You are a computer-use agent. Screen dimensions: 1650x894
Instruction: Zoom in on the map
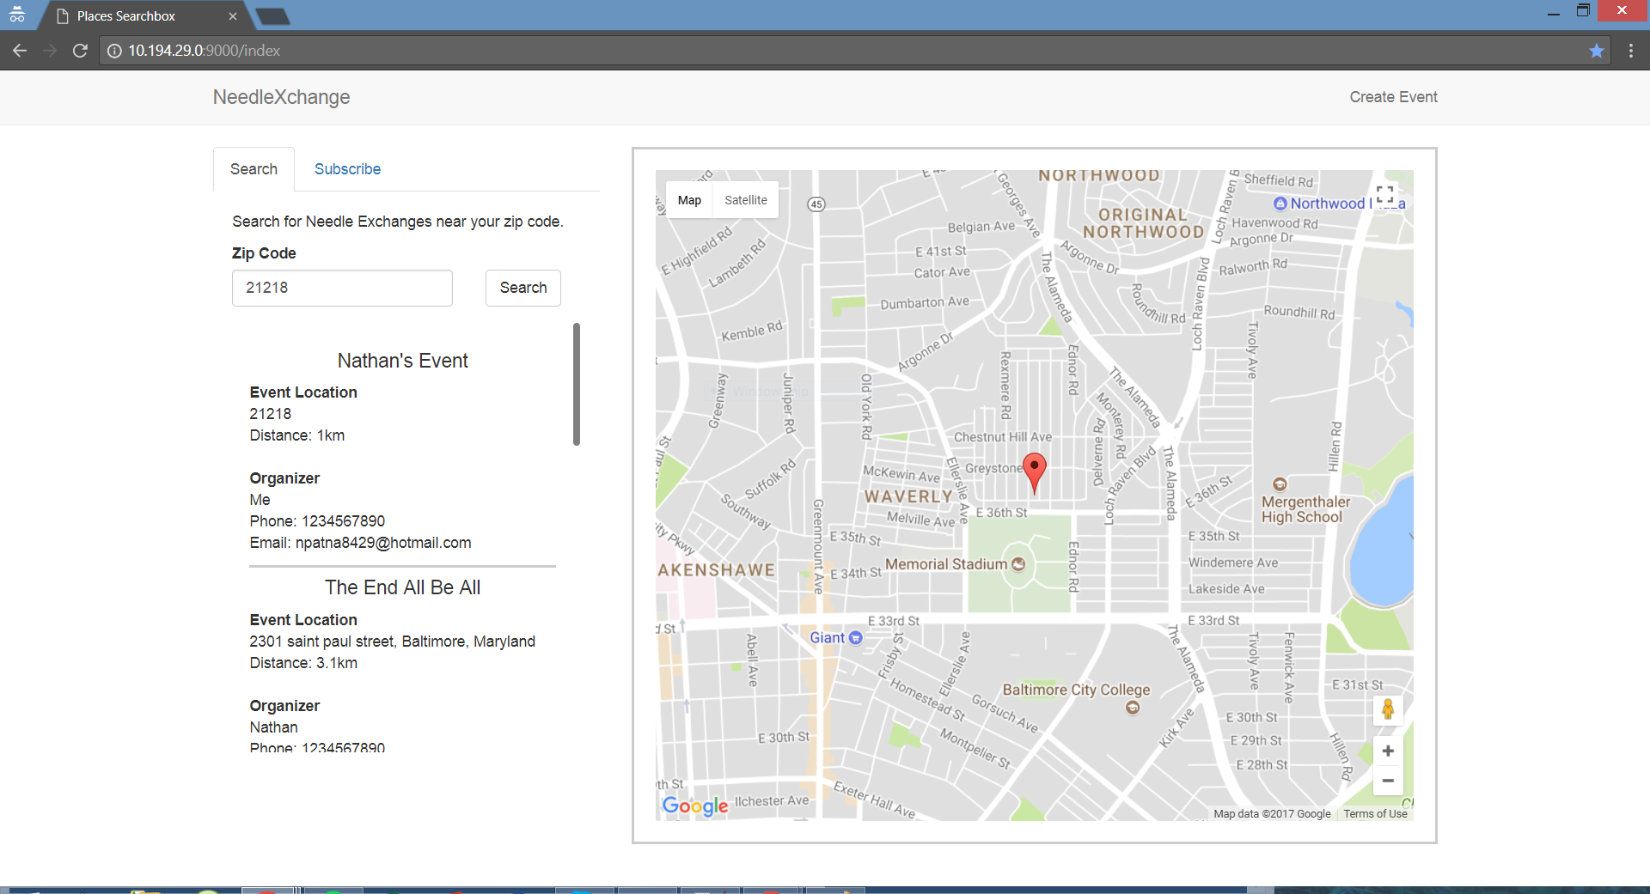point(1388,751)
